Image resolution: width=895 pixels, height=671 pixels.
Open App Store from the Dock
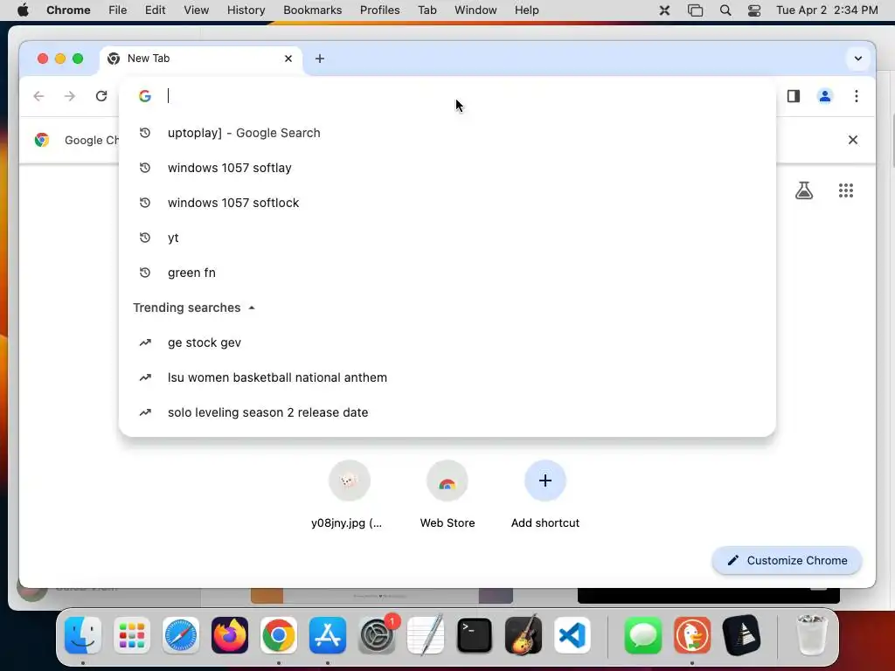[x=328, y=635]
